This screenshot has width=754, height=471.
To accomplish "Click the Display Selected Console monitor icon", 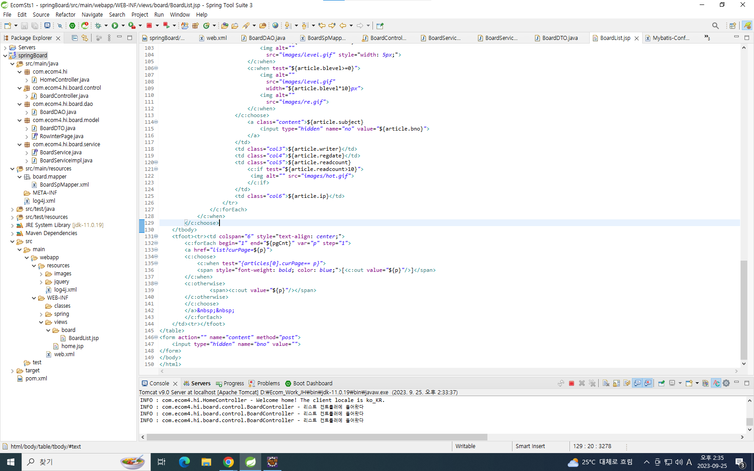I will 672,384.
